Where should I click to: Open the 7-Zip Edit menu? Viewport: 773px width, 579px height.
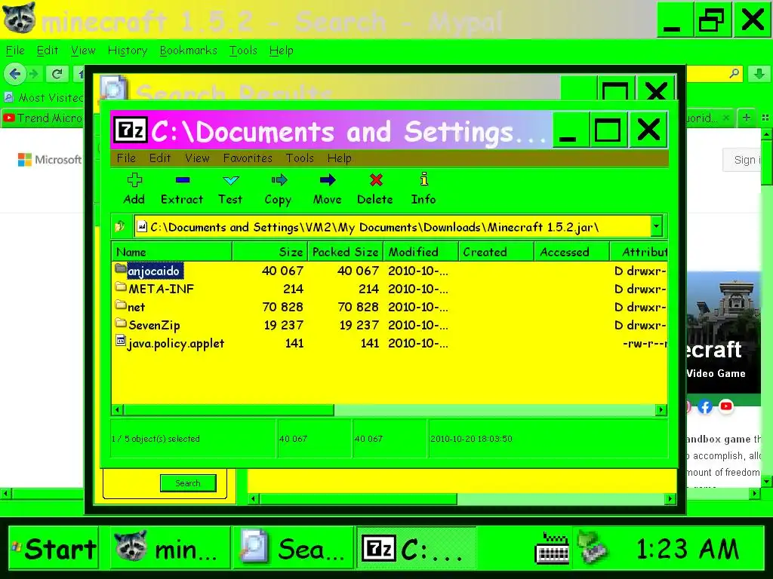(160, 158)
